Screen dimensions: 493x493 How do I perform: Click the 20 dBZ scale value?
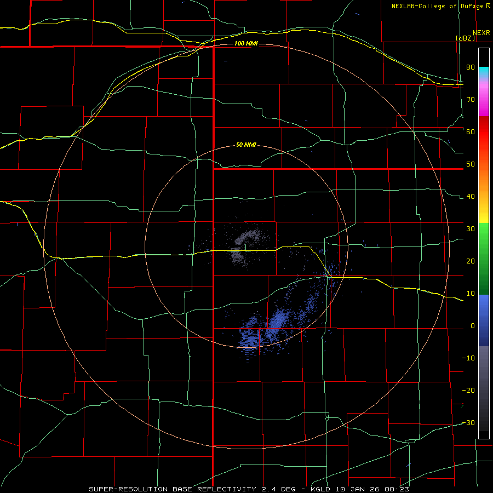click(471, 261)
